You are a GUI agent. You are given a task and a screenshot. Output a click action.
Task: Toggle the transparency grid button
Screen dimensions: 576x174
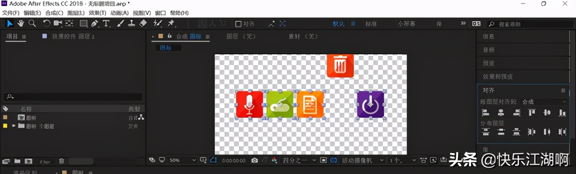tap(333, 160)
